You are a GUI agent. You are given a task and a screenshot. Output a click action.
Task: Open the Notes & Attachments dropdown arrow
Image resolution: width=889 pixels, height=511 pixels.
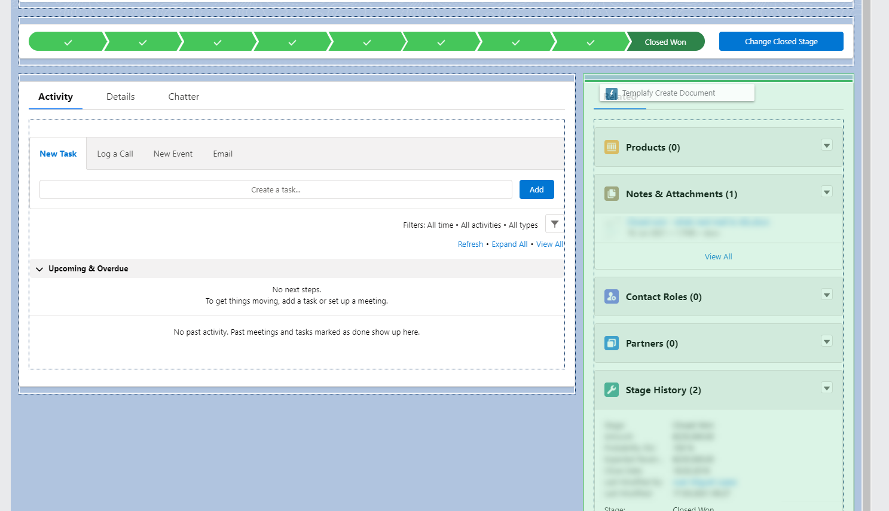827,192
